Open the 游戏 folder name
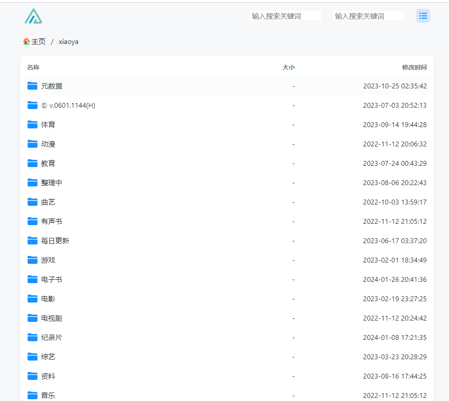The width and height of the screenshot is (449, 401). pyautogui.click(x=48, y=260)
